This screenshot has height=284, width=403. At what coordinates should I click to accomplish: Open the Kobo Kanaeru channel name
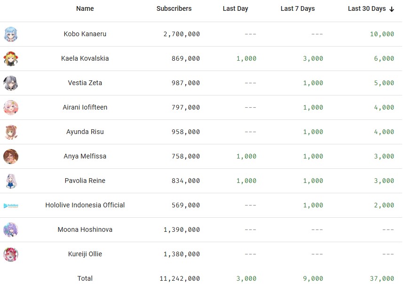(x=85, y=34)
